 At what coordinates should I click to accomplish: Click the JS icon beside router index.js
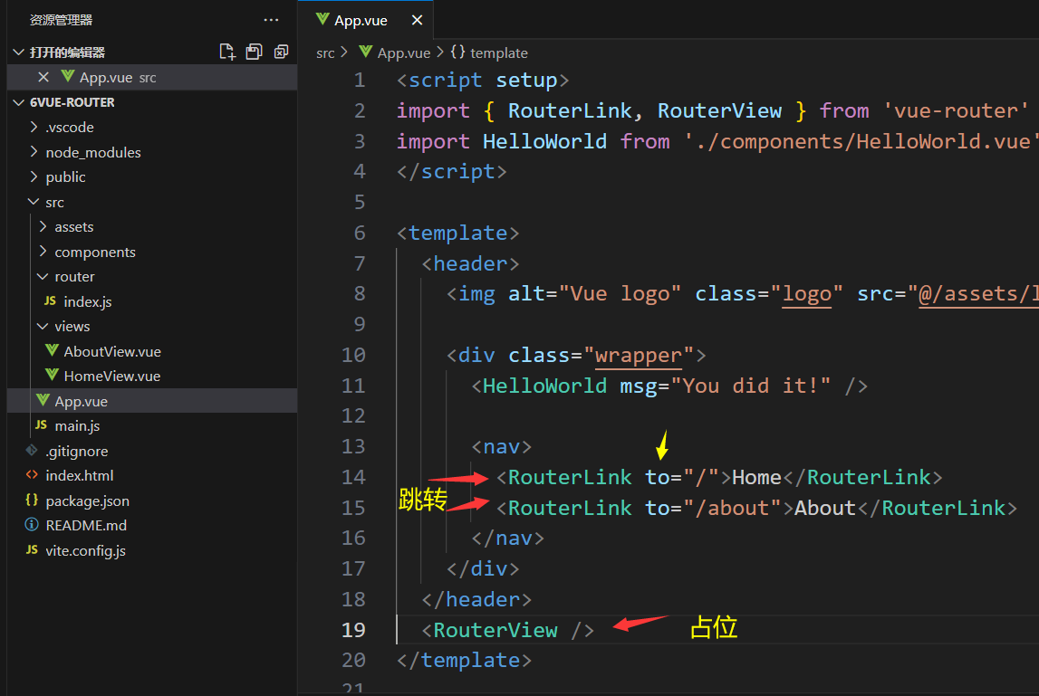click(50, 300)
